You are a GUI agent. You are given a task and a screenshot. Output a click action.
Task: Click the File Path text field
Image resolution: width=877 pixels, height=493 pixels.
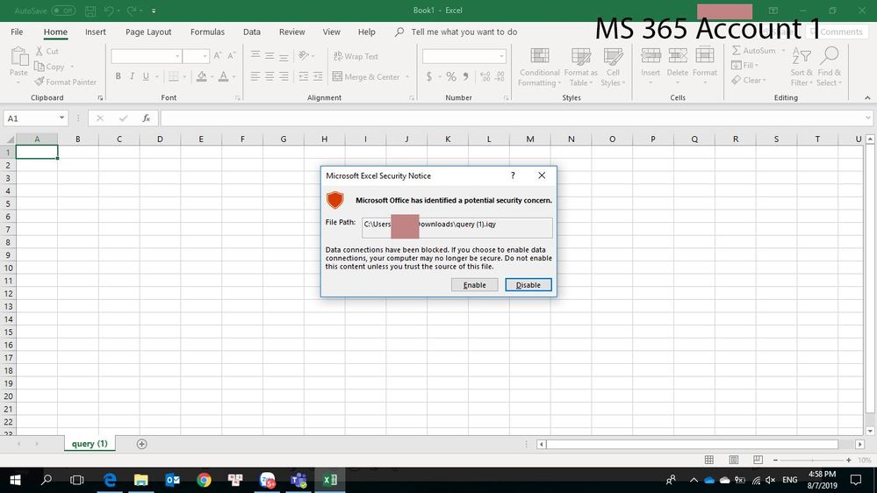click(457, 227)
